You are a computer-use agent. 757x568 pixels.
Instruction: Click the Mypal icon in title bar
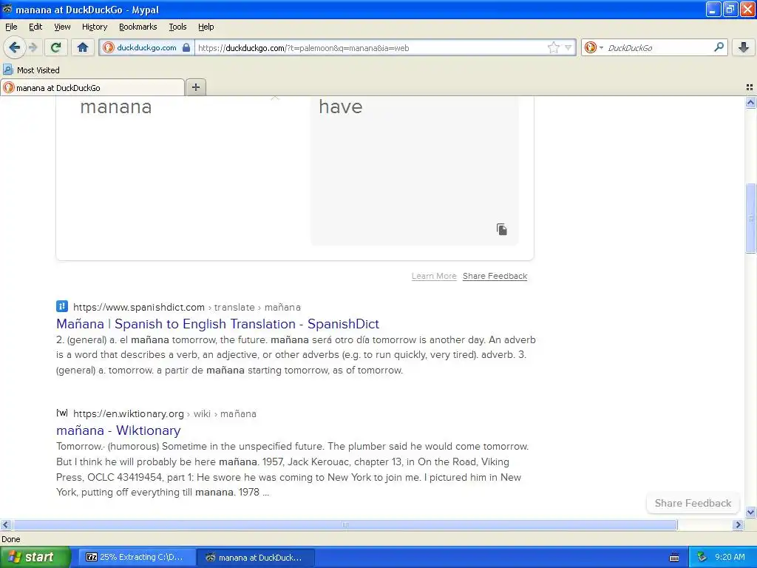click(x=7, y=9)
